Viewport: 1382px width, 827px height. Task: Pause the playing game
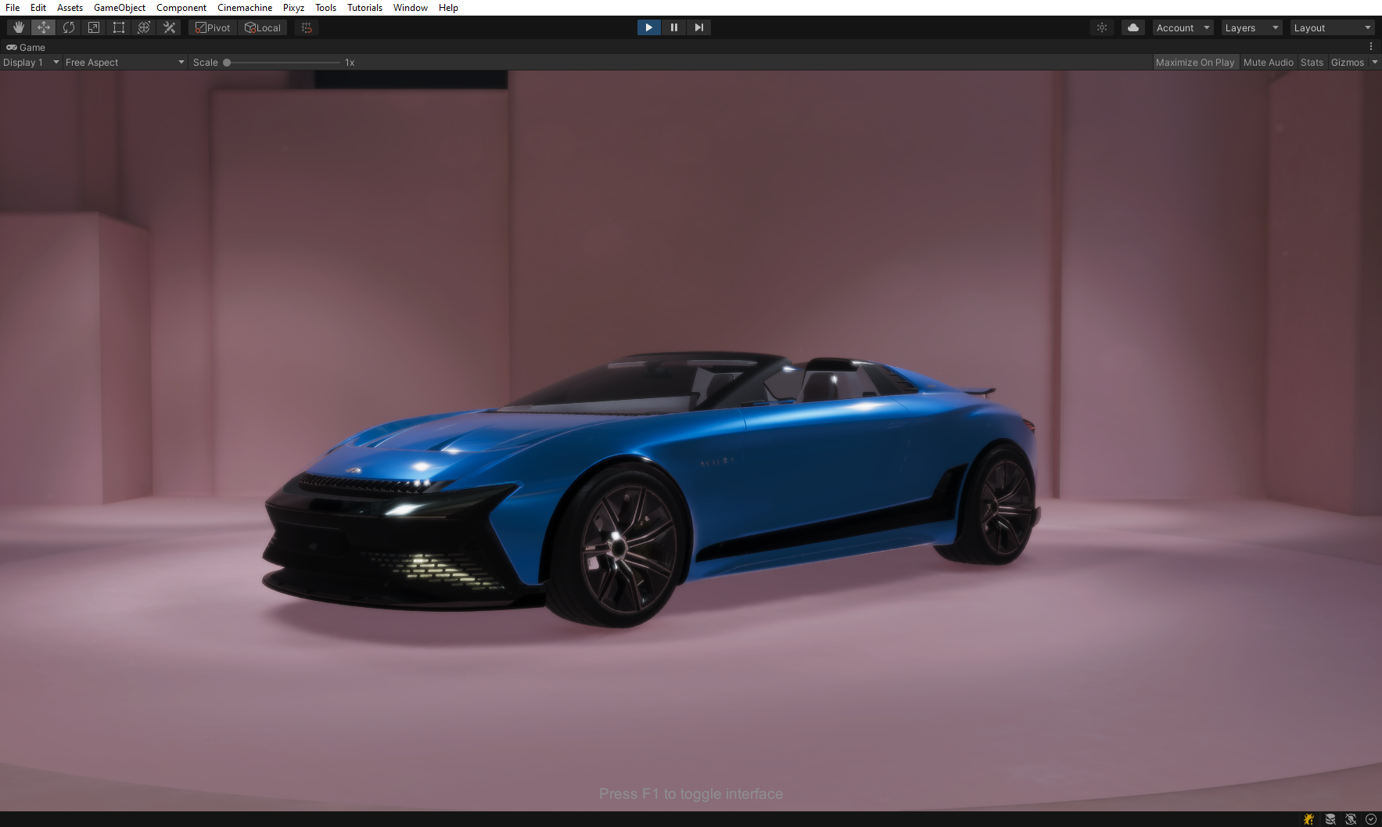tap(673, 27)
